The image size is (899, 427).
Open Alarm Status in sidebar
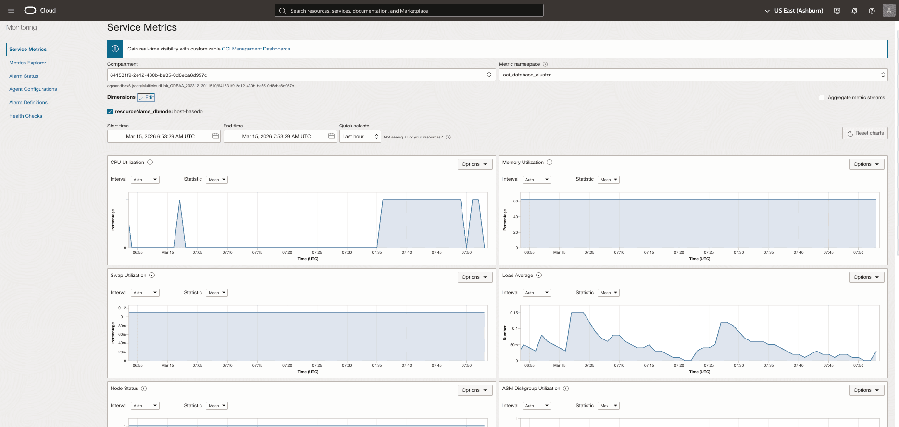[24, 76]
